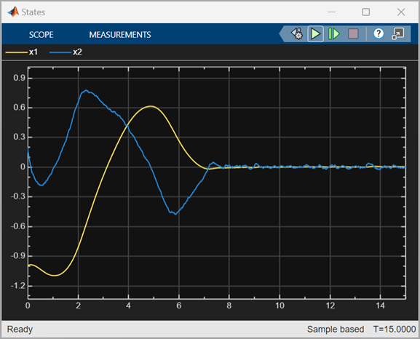Click the MATLAB logo in title bar
This screenshot has height=339, width=420.
coord(13,12)
